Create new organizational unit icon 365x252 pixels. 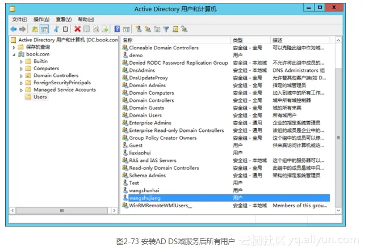click(x=157, y=29)
